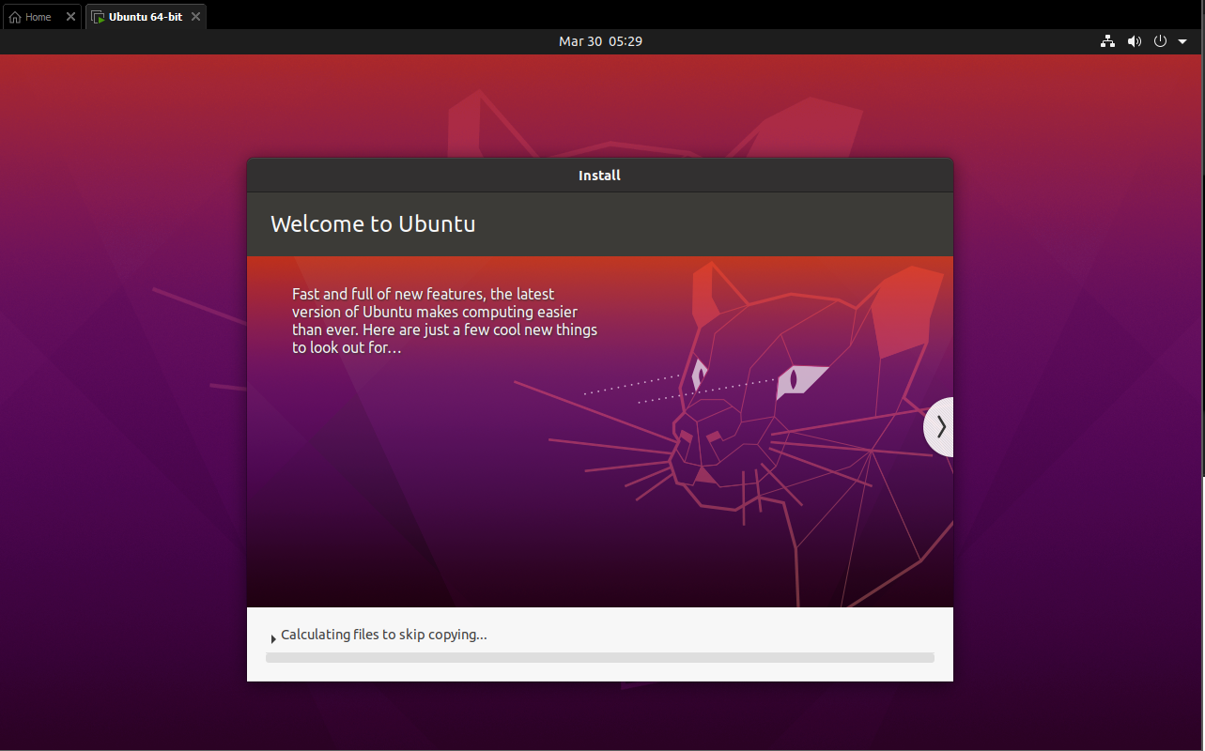Click the installation progress bar
1205x751 pixels.
click(x=600, y=658)
